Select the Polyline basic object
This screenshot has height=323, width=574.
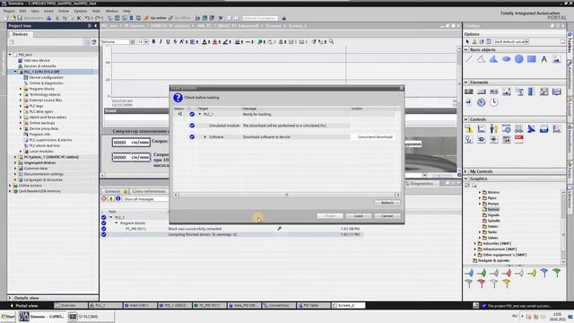pyautogui.click(x=481, y=59)
